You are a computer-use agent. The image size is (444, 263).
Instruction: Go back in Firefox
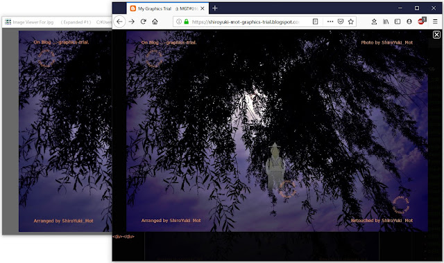click(x=119, y=21)
